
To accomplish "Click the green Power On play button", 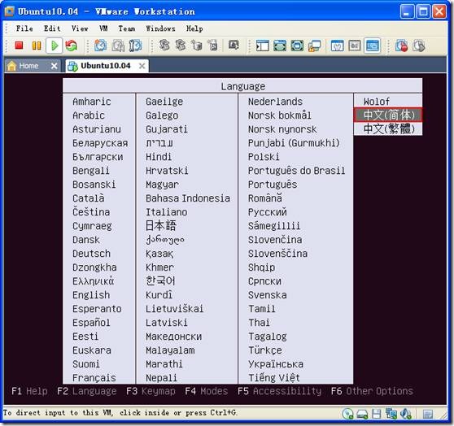I will (x=55, y=46).
